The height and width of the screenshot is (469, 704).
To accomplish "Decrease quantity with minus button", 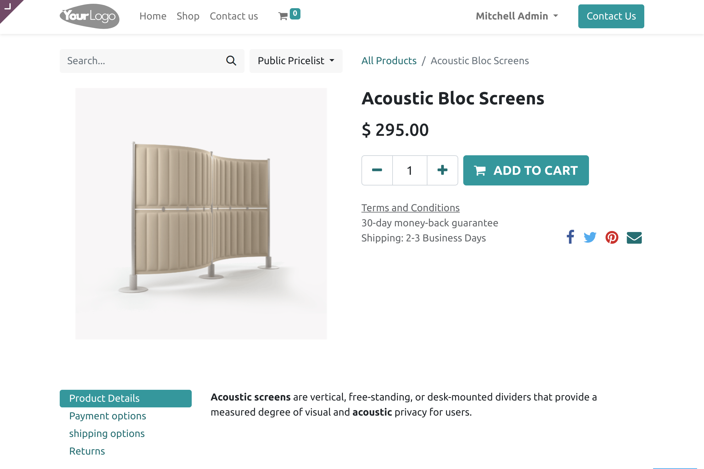I will pos(377,170).
